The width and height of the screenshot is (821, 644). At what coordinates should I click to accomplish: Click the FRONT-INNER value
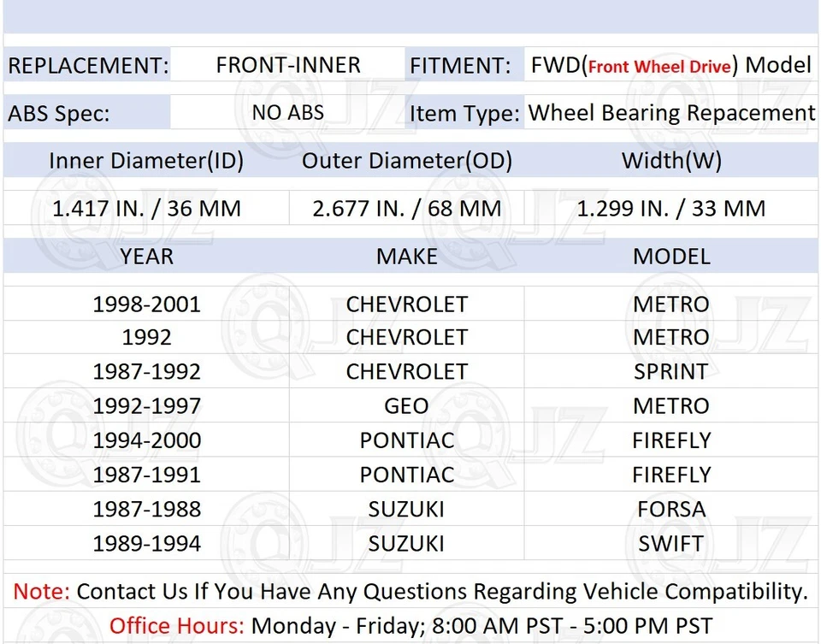pos(288,64)
